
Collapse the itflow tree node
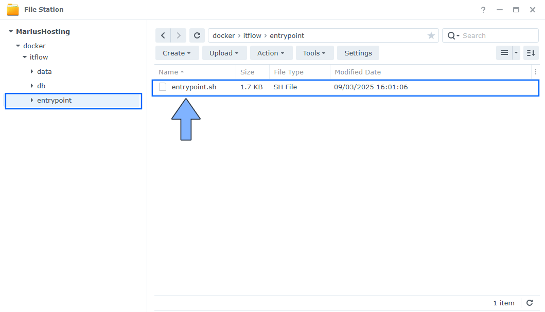[x=25, y=57]
